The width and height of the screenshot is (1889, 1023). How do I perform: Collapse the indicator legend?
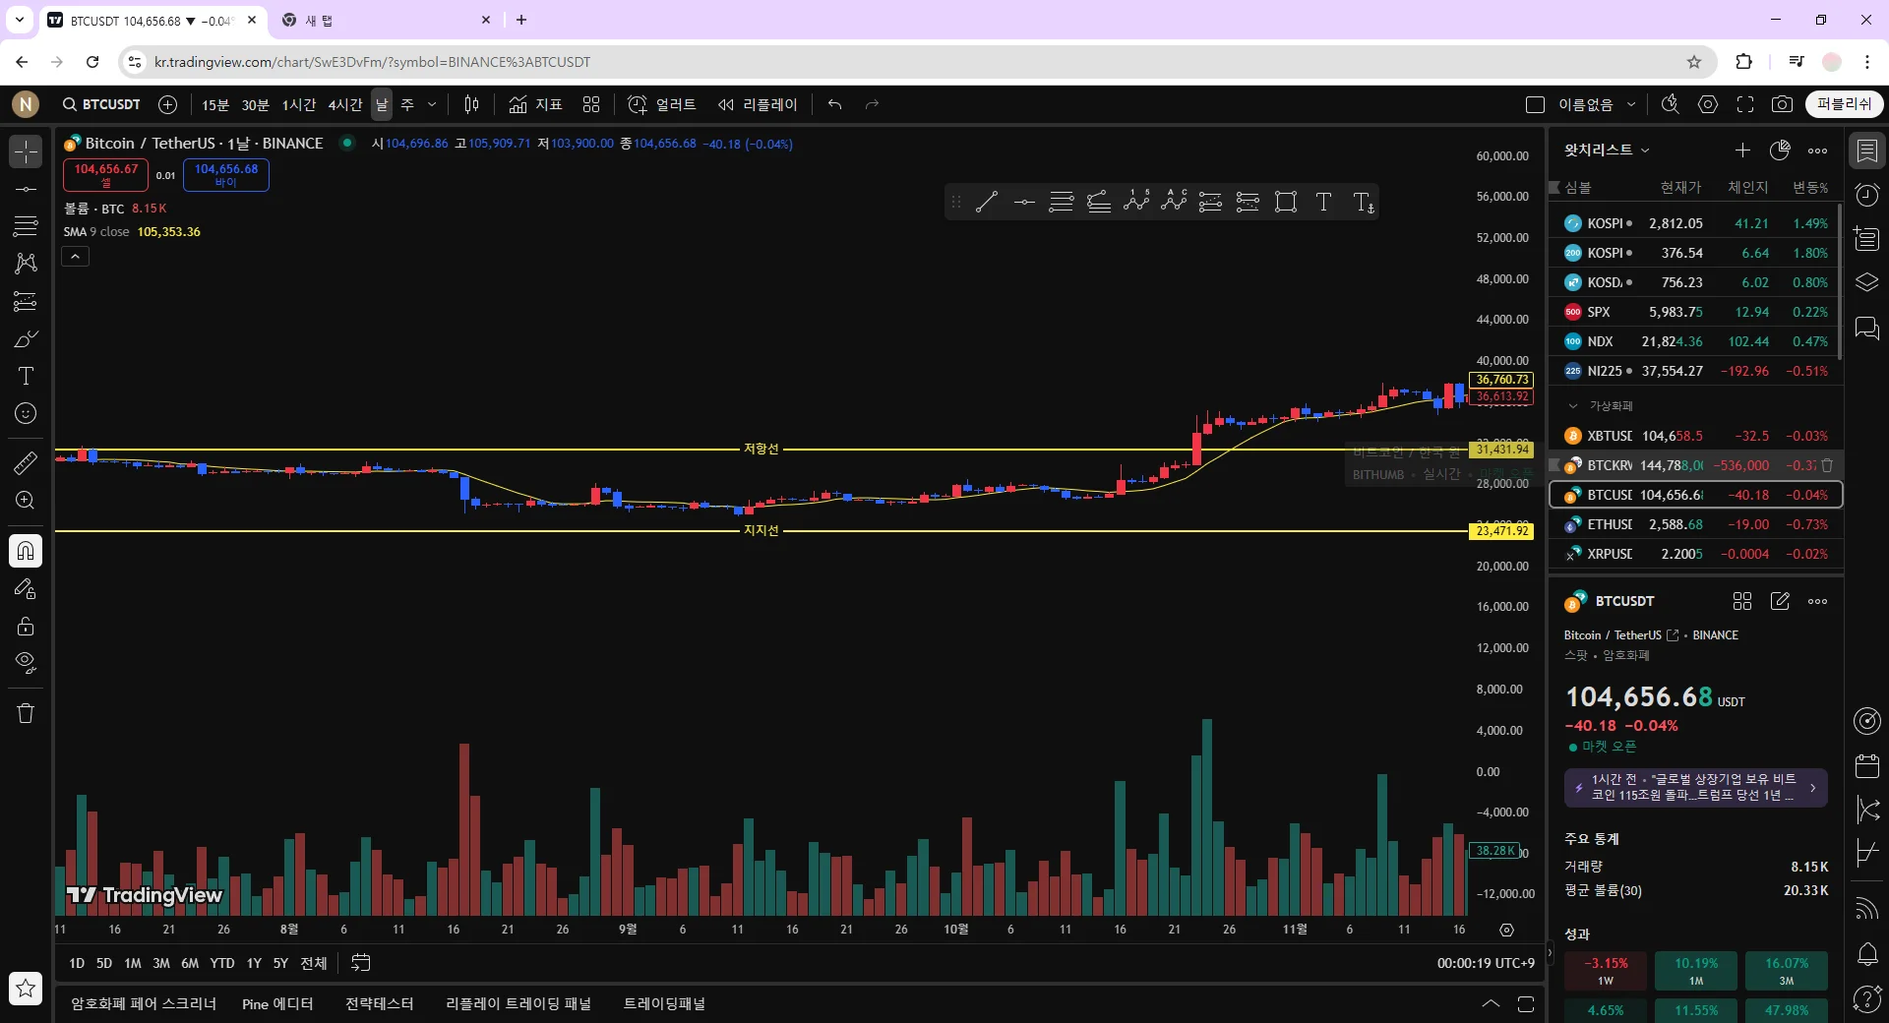pyautogui.click(x=76, y=257)
